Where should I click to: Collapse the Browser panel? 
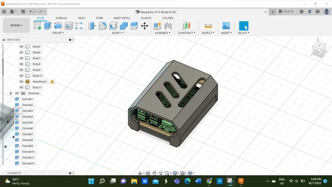click(4, 40)
